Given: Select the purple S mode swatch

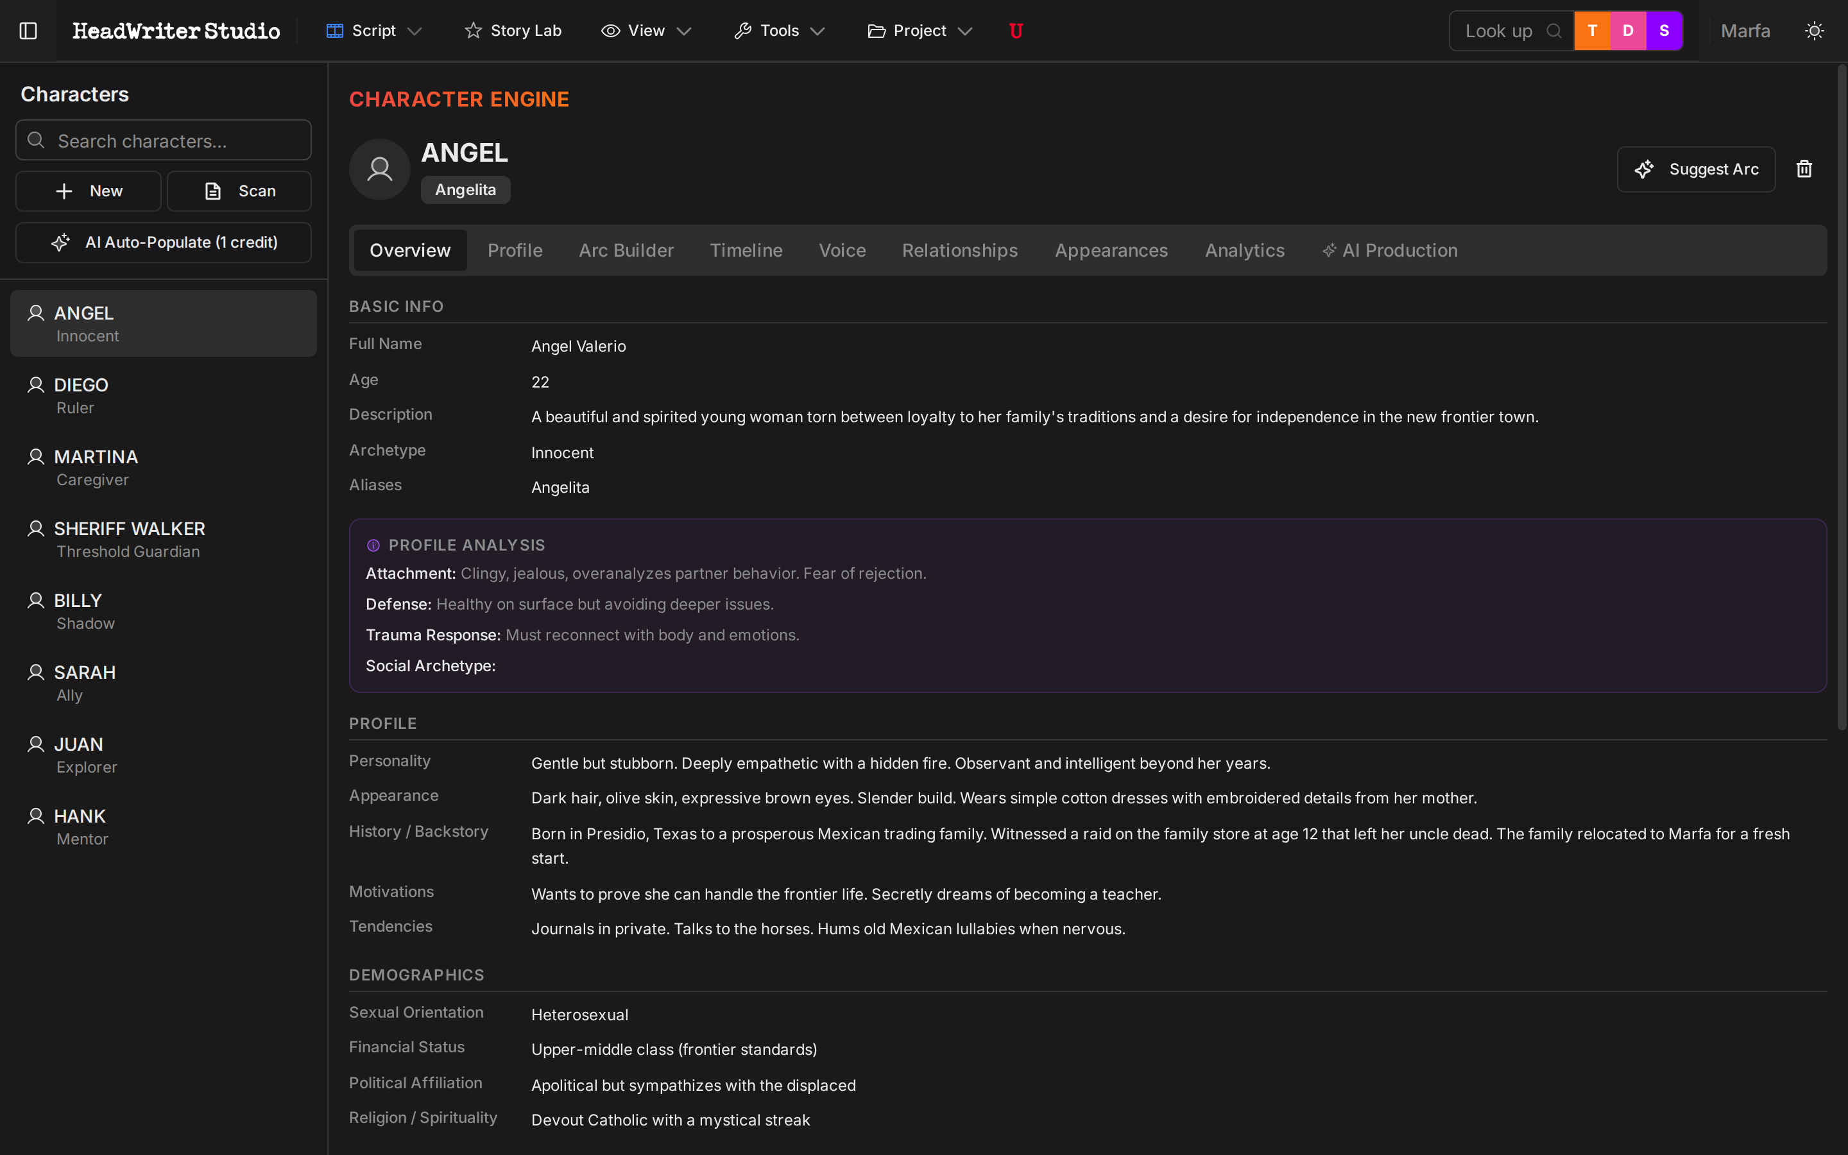Looking at the screenshot, I should pyautogui.click(x=1664, y=31).
